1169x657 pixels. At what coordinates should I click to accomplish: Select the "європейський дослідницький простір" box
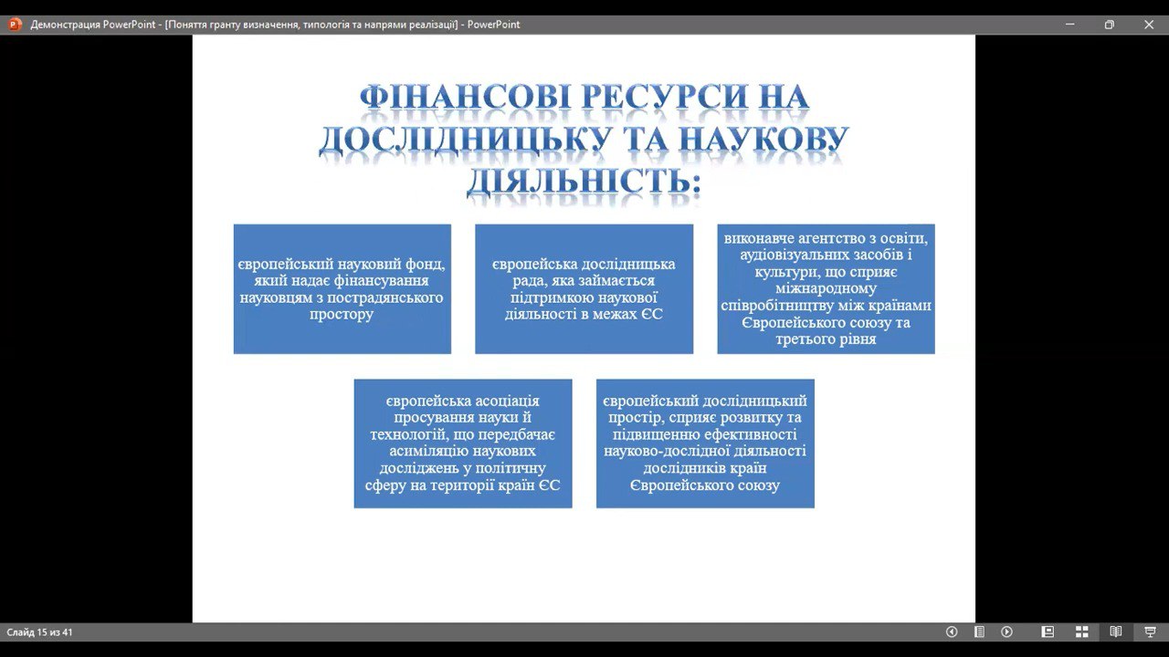(x=705, y=443)
